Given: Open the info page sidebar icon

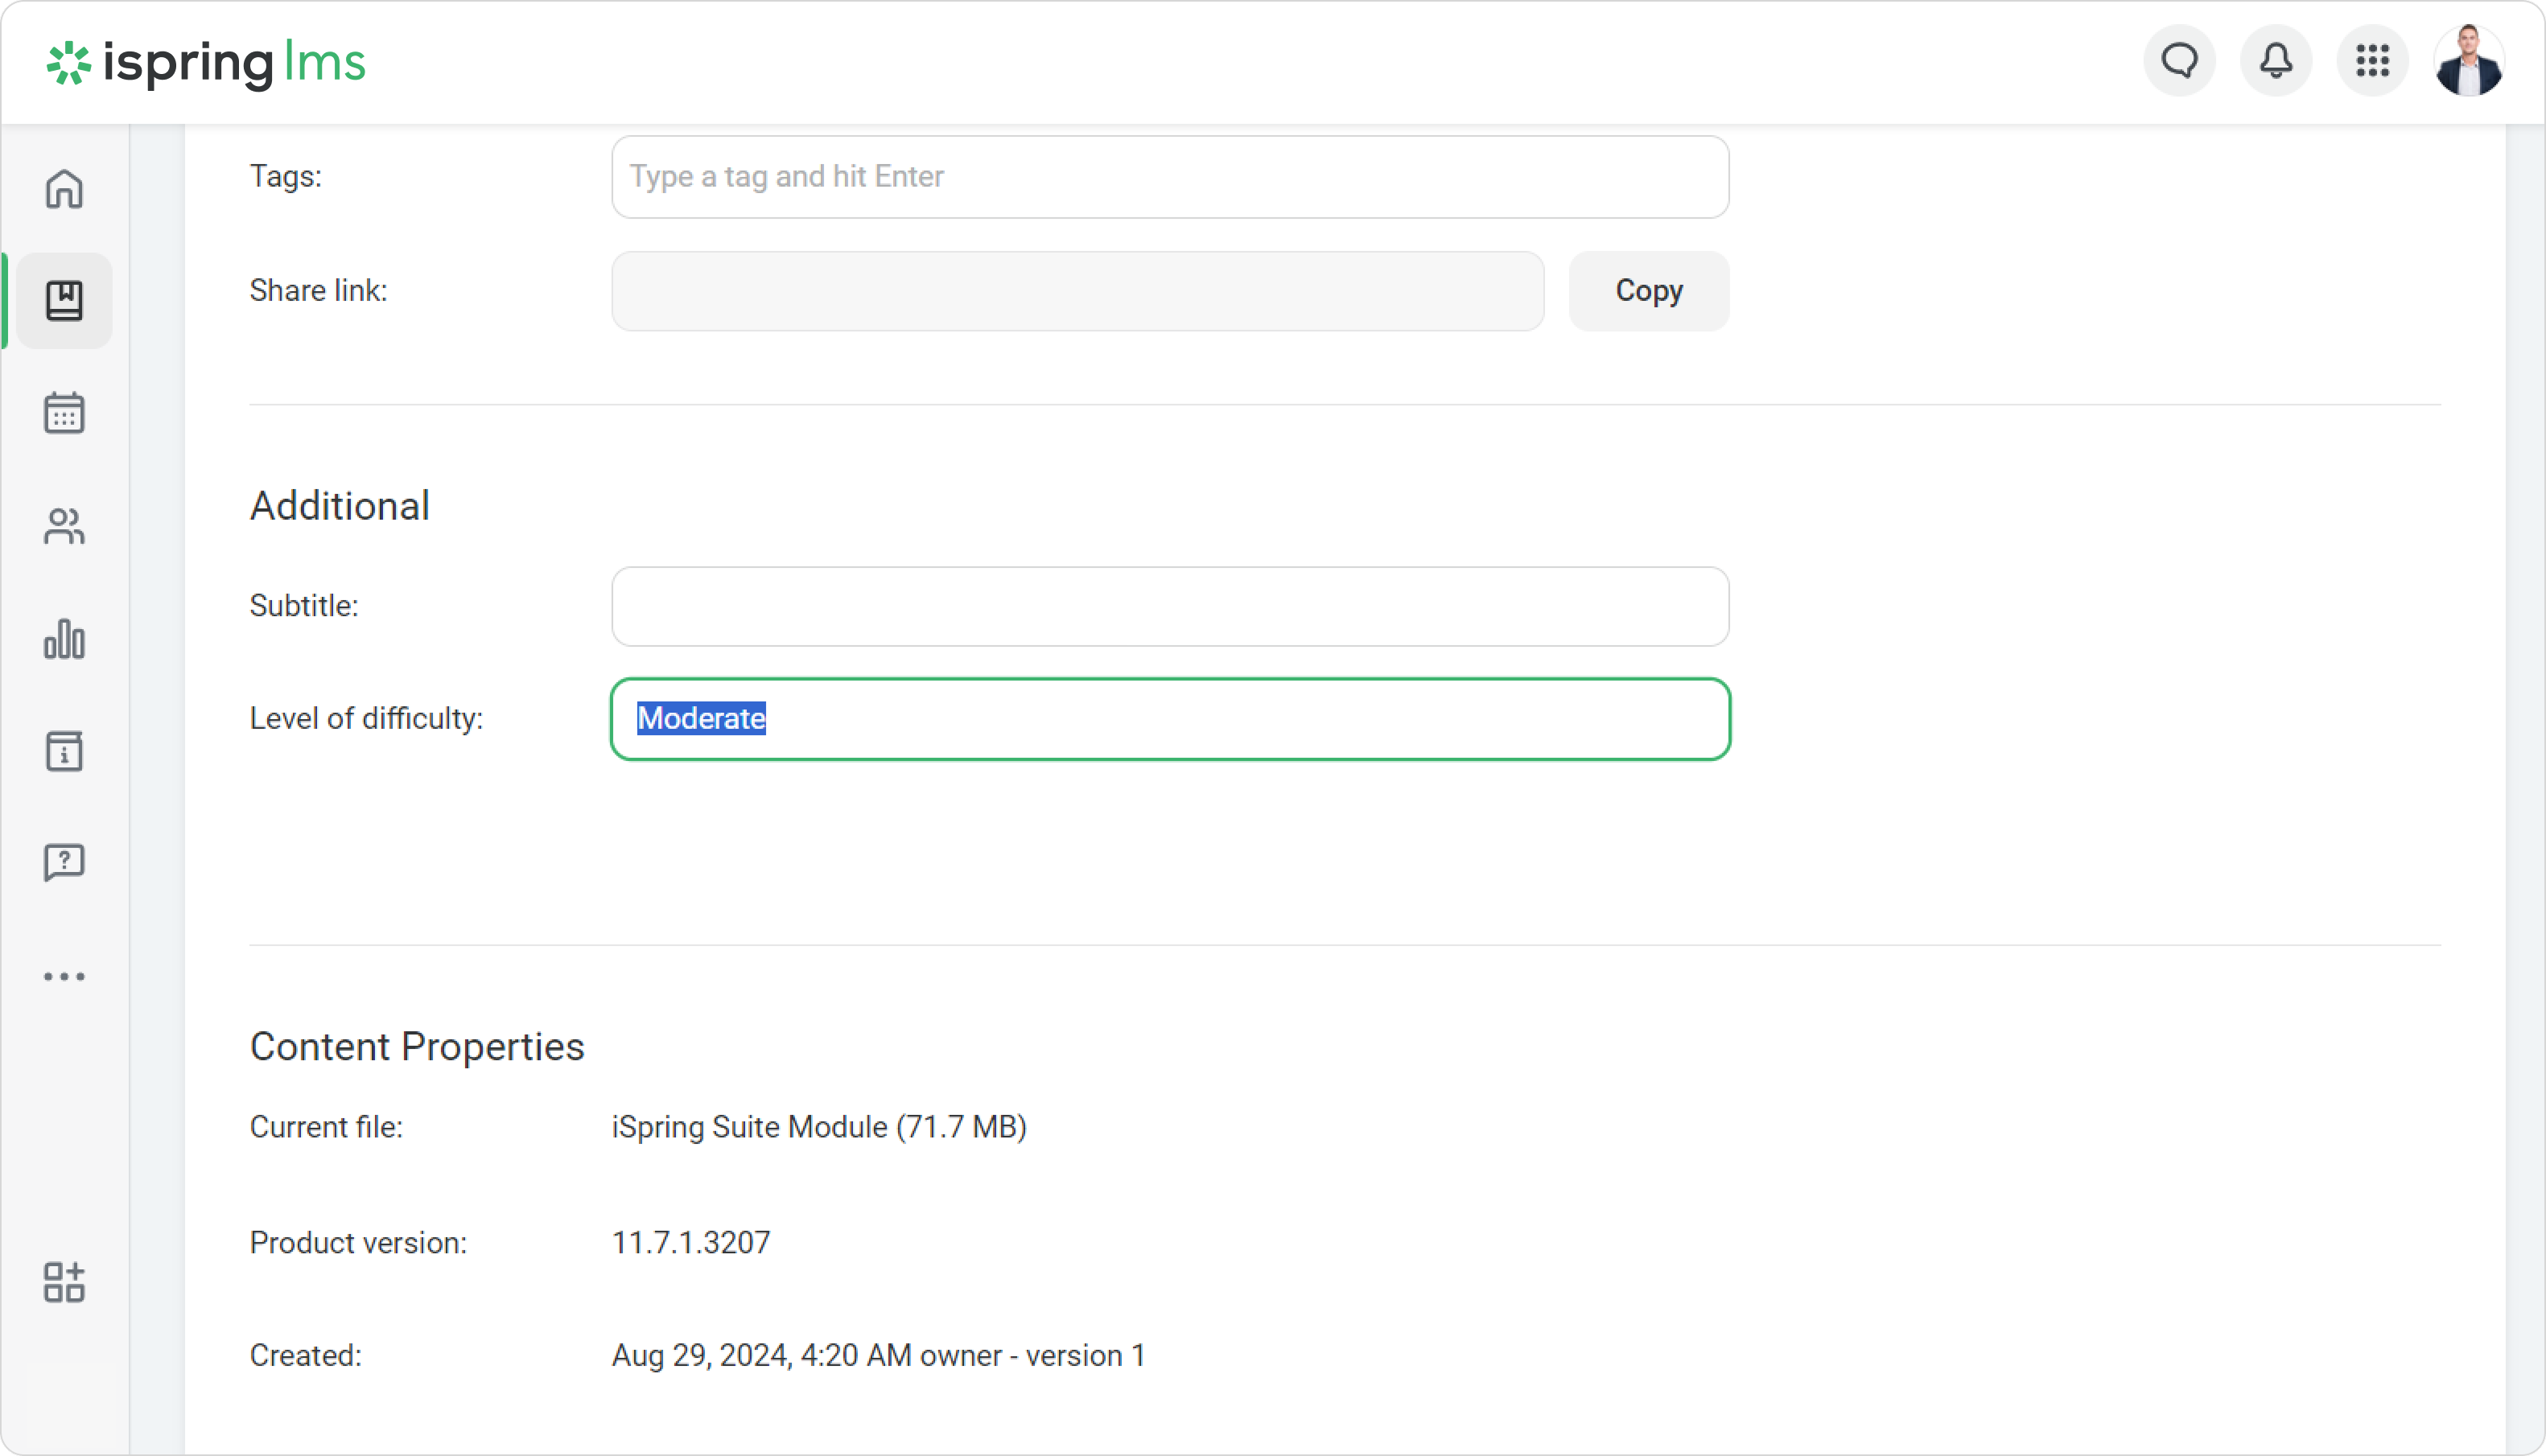Looking at the screenshot, I should coord(64,751).
